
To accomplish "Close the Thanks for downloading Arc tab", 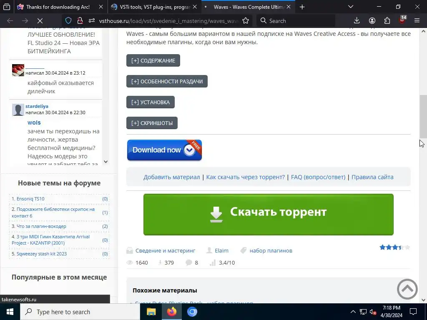I will [101, 7].
